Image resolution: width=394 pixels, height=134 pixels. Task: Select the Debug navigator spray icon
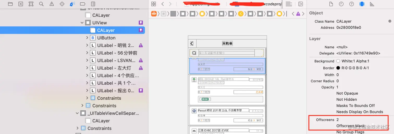72,4
